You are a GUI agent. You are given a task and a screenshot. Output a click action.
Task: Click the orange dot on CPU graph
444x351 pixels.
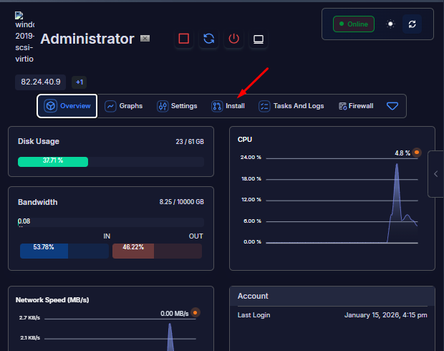[417, 153]
